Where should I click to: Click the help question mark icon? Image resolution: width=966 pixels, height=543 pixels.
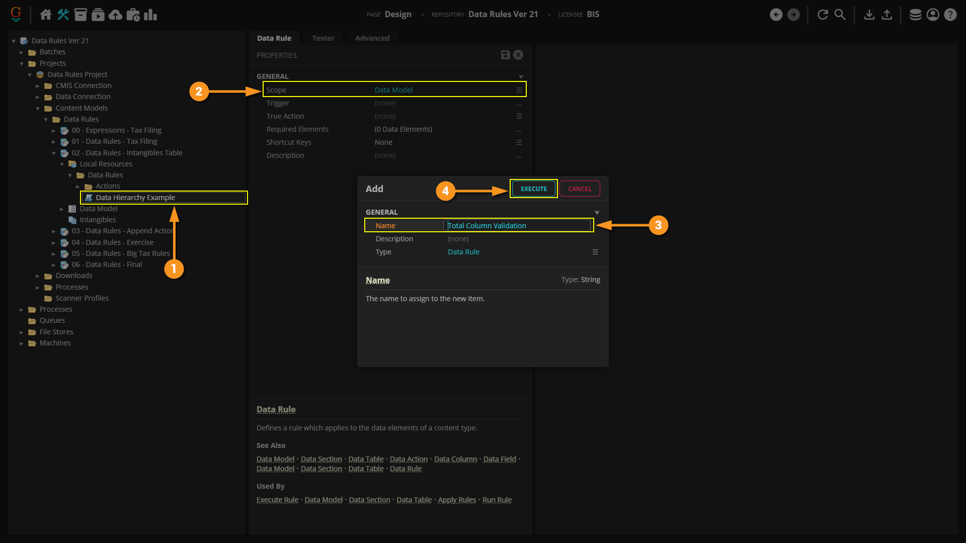[950, 15]
